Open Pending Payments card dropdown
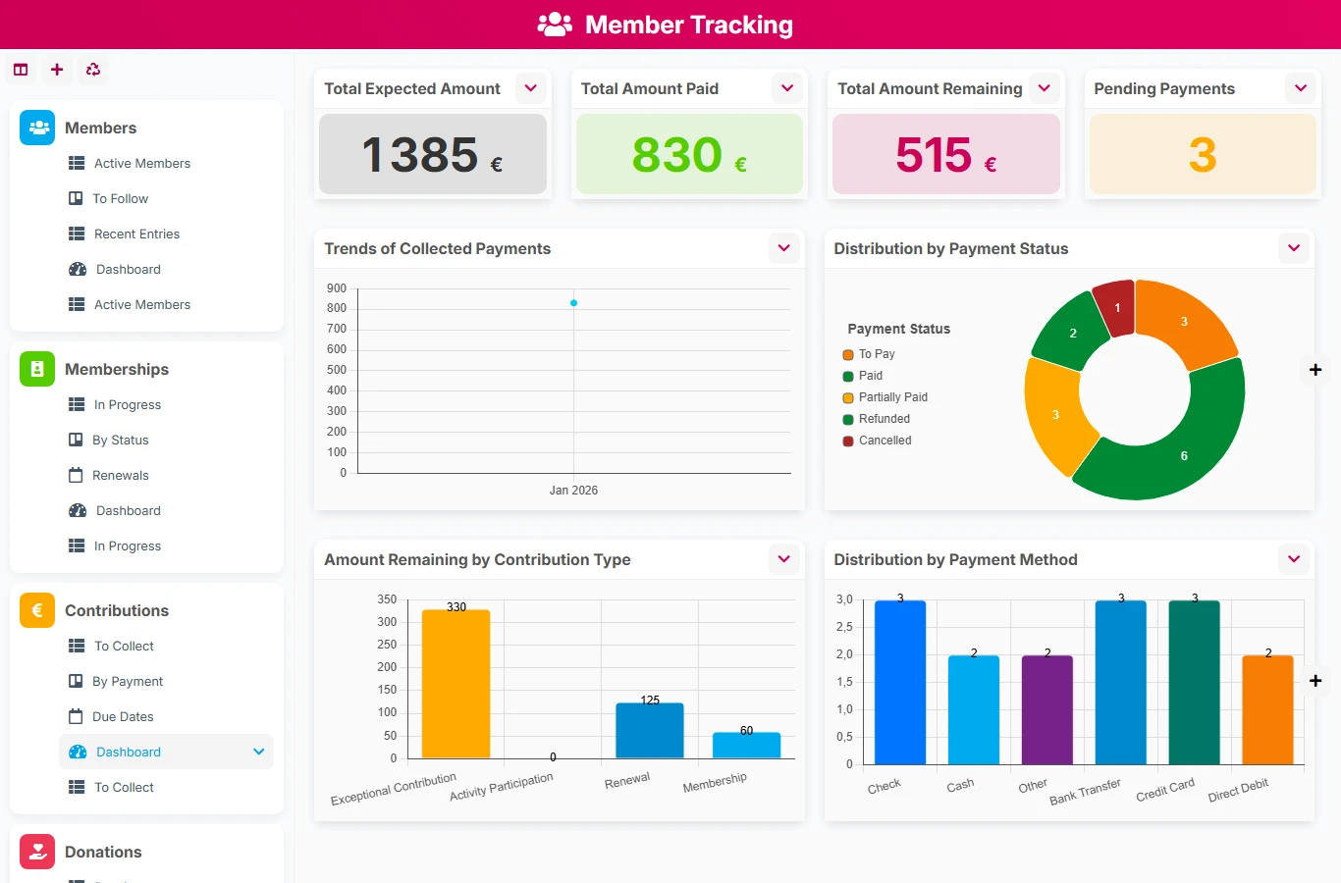The height and width of the screenshot is (883, 1341). tap(1301, 88)
